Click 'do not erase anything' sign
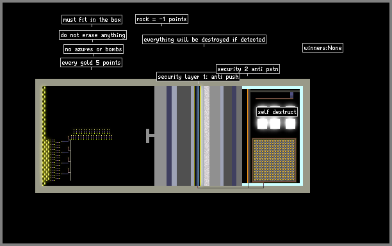Image resolution: width=392 pixels, height=246 pixels. (x=93, y=35)
